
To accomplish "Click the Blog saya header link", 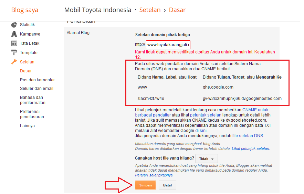I will (x=25, y=10).
